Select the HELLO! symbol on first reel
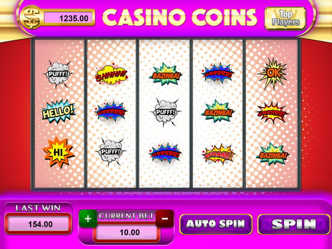Screen dimensions: 332x249 (58, 112)
